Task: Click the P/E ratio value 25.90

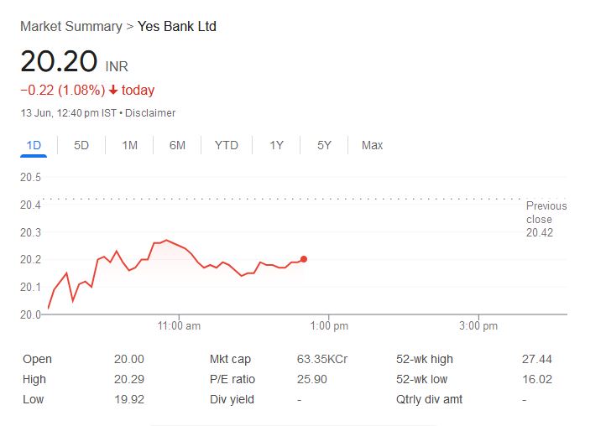Action: 312,379
